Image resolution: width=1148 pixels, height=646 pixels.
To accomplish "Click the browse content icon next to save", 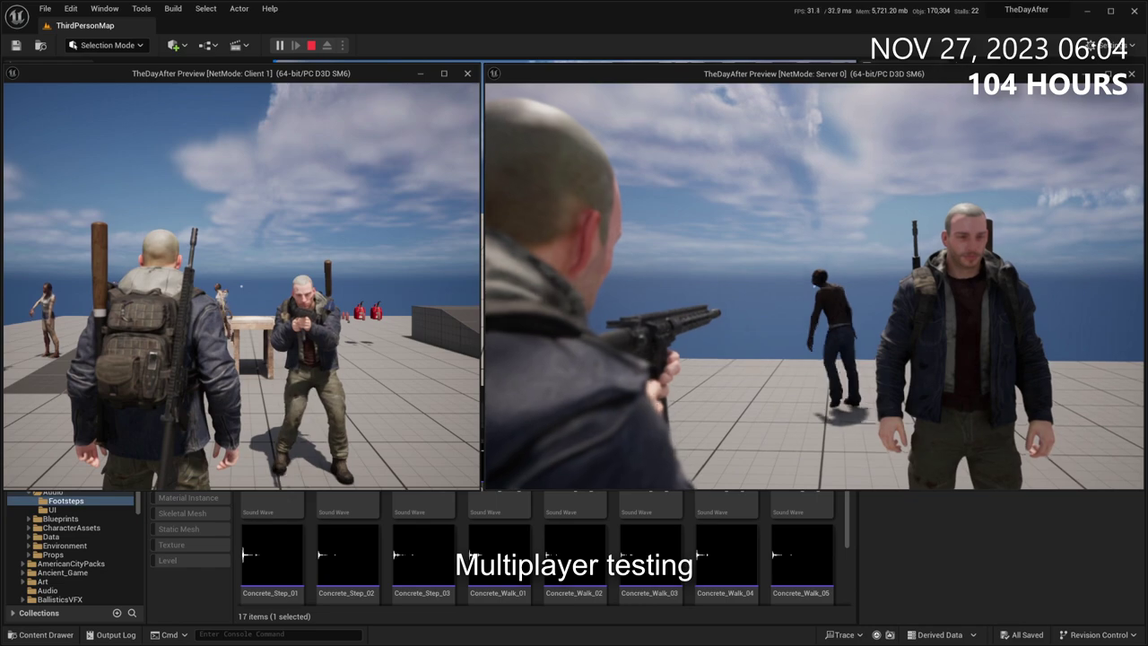I will (40, 45).
